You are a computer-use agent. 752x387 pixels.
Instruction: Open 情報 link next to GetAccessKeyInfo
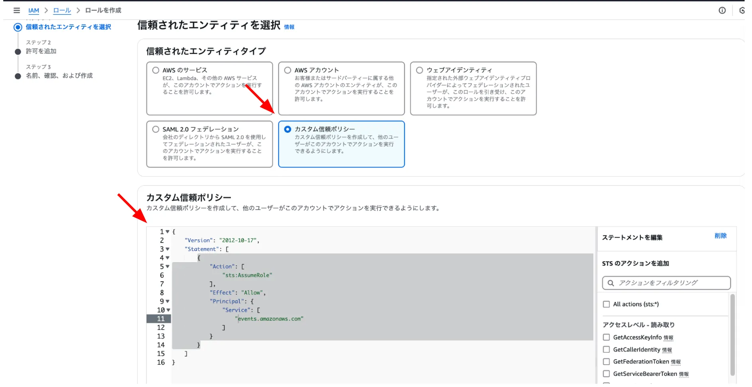coord(668,338)
